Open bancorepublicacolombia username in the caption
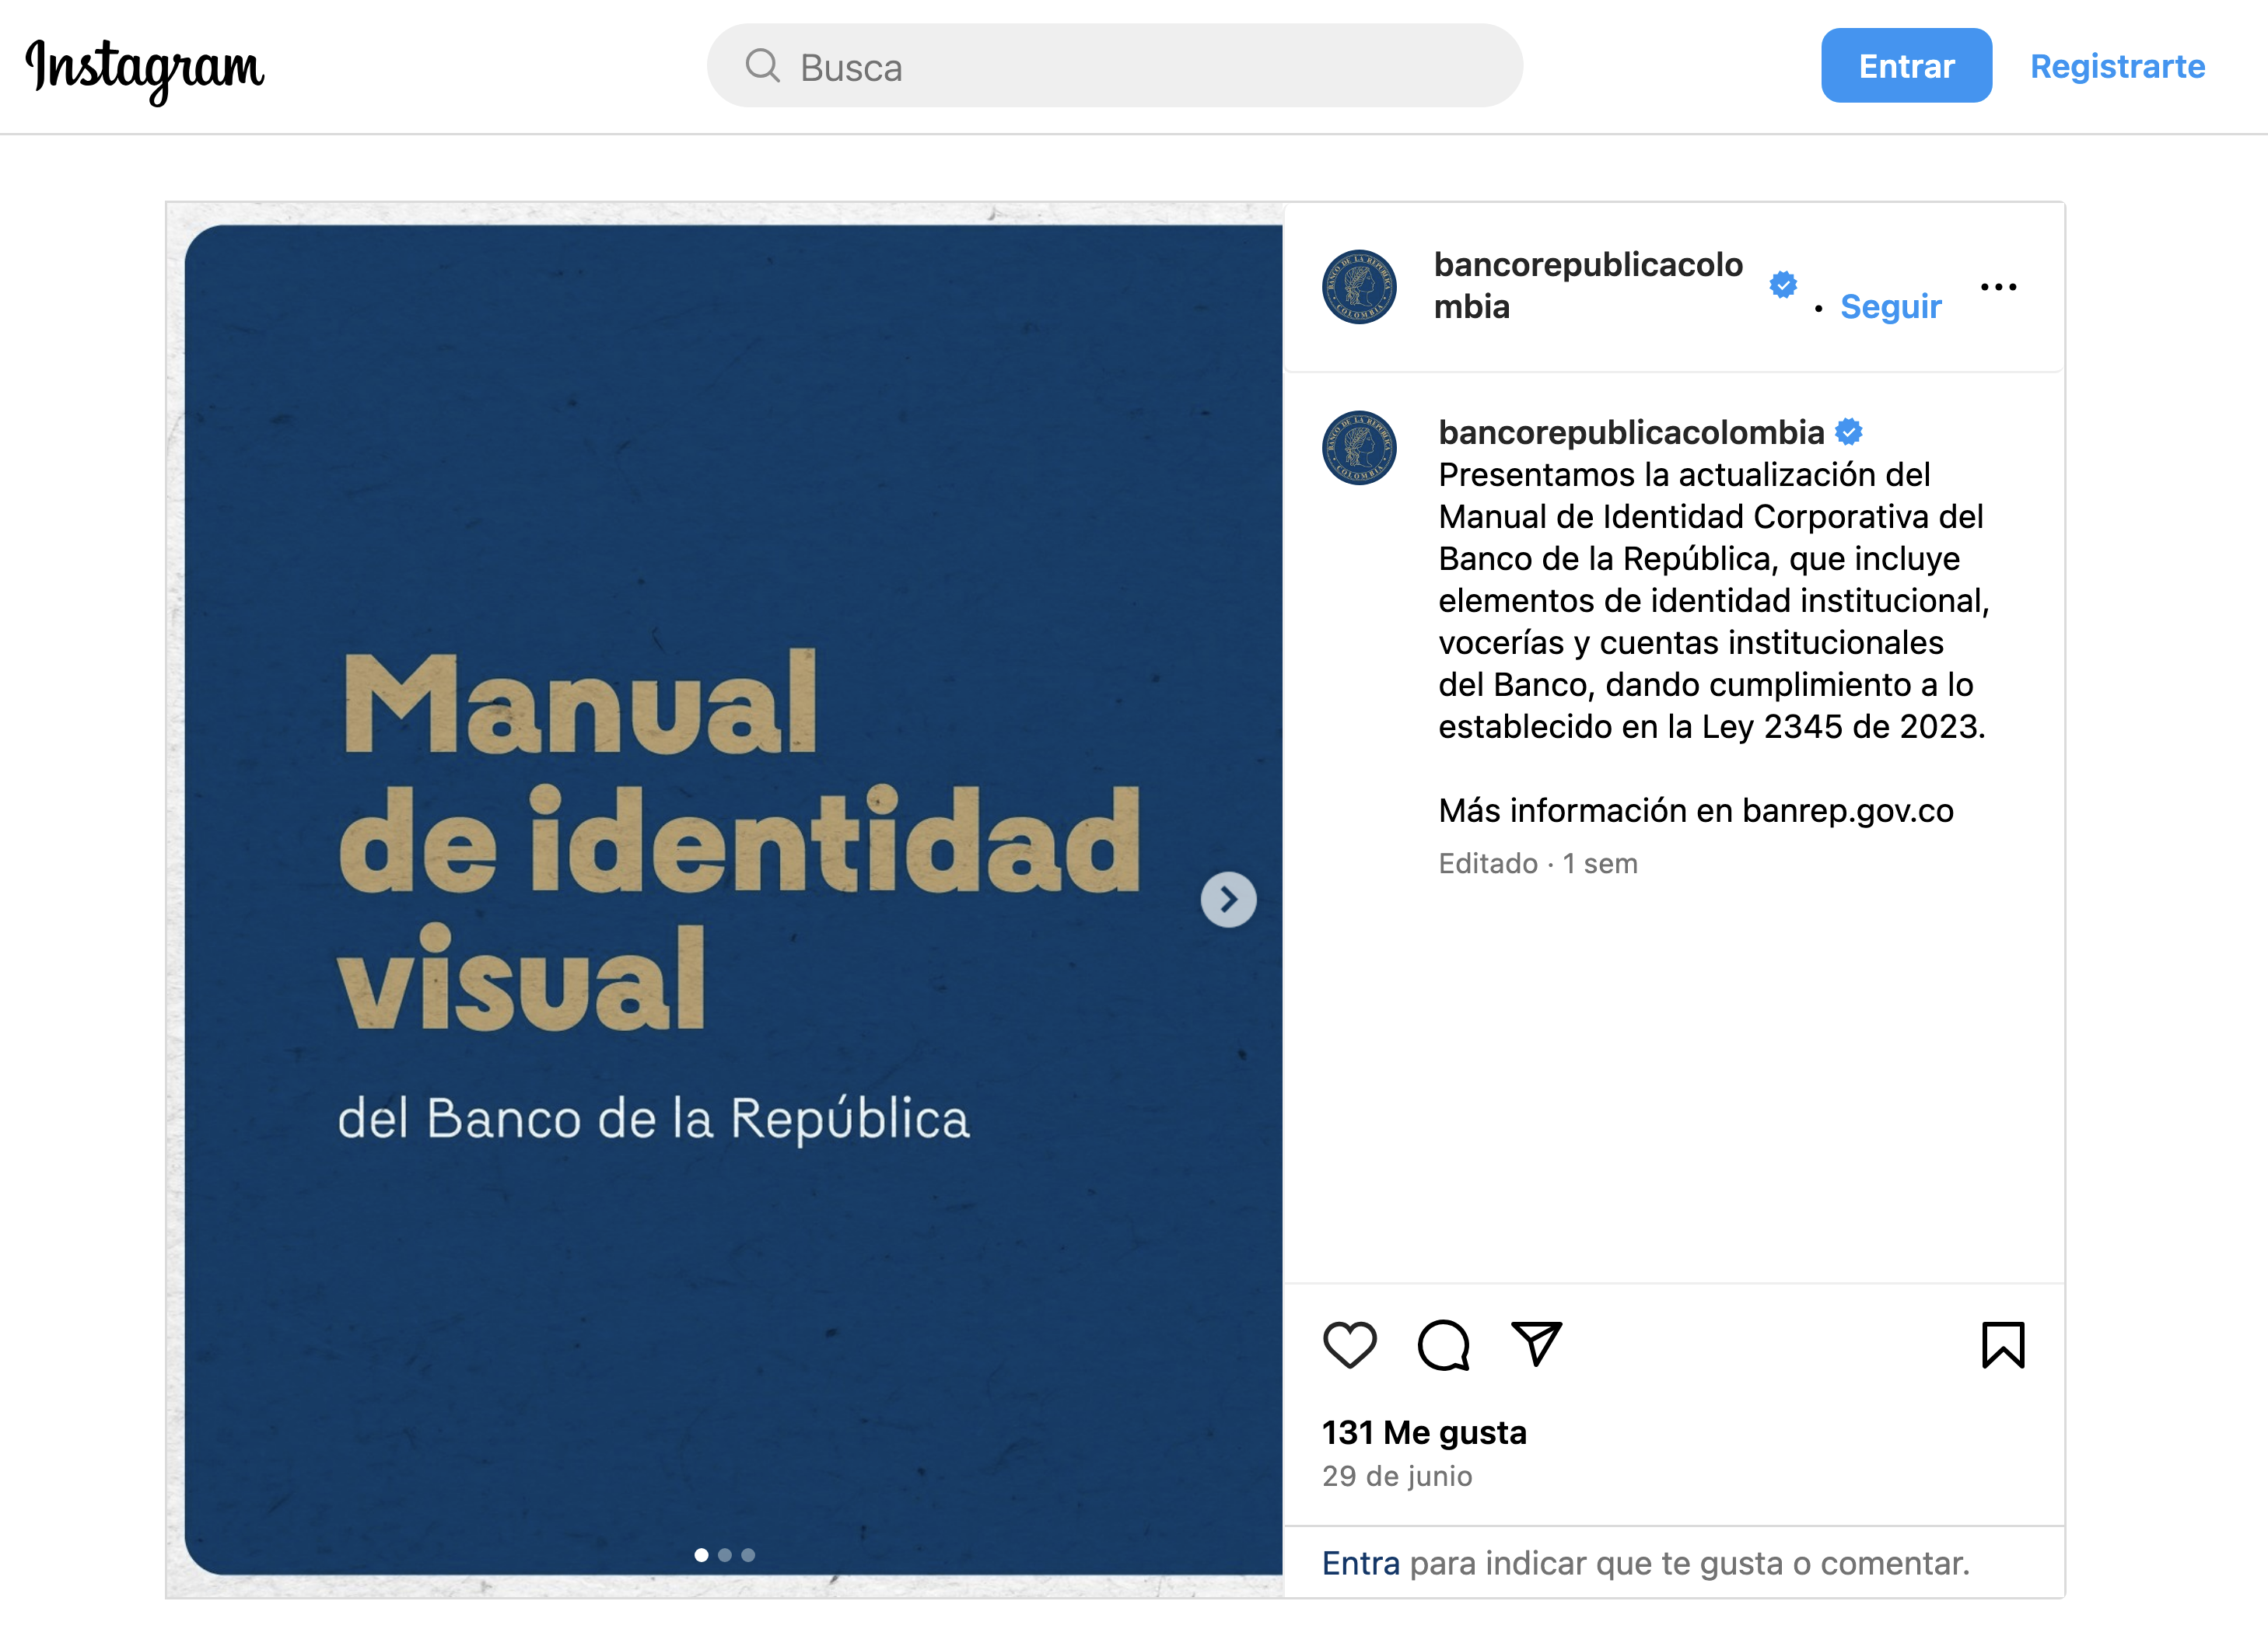 [x=1631, y=432]
